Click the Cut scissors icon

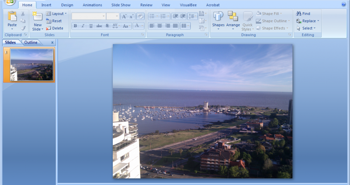coord(23,14)
